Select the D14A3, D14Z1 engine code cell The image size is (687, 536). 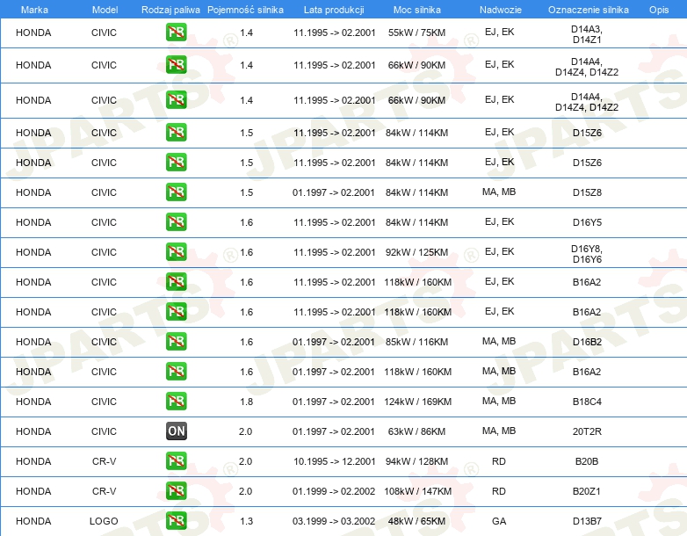pos(587,34)
